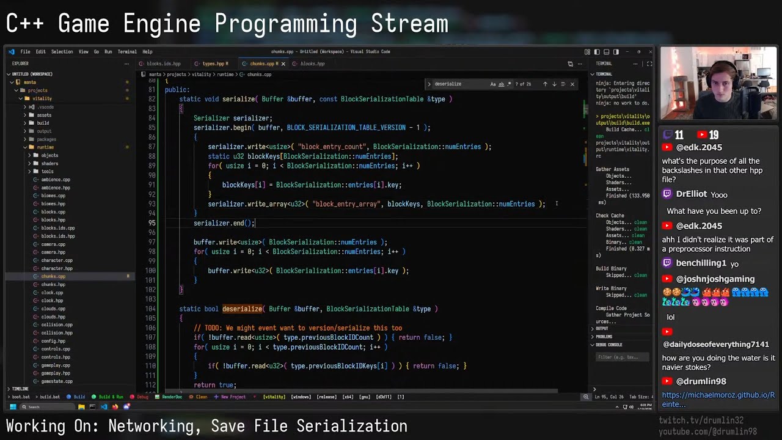This screenshot has height=440, width=782.
Task: Expand the Output section
Action: pos(592,329)
